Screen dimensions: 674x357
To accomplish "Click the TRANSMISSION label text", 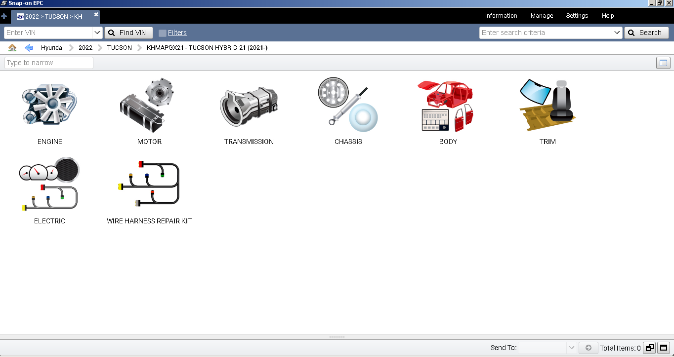I will [x=249, y=142].
